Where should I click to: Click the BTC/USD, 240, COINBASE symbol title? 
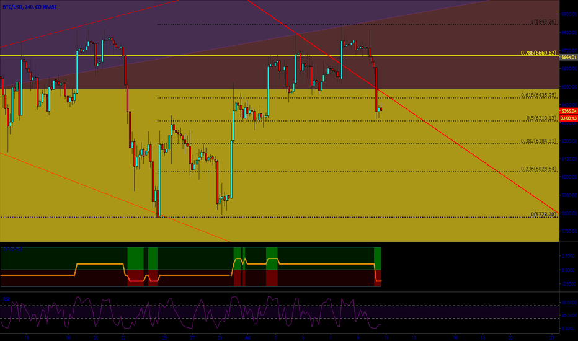tap(30, 7)
